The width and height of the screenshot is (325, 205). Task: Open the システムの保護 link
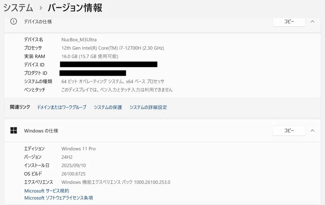point(108,107)
